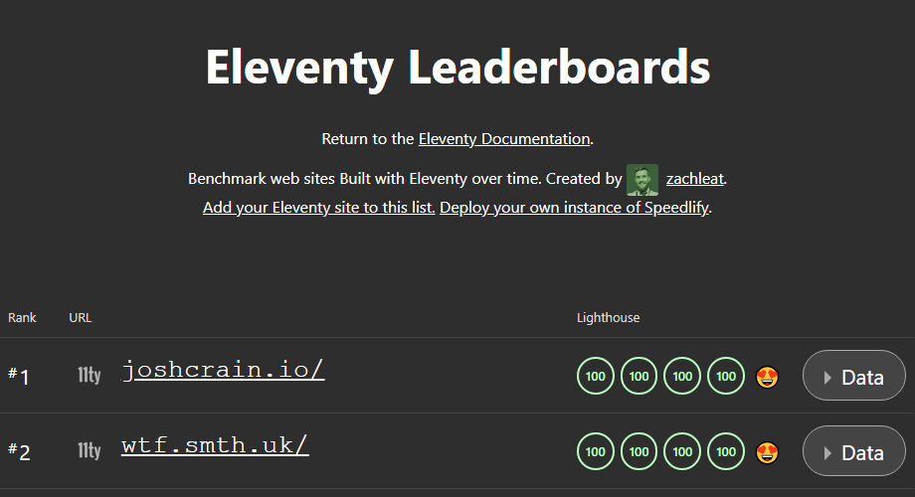Click heart-eyes emoji in joshcrain.io row
915x497 pixels.
point(767,377)
